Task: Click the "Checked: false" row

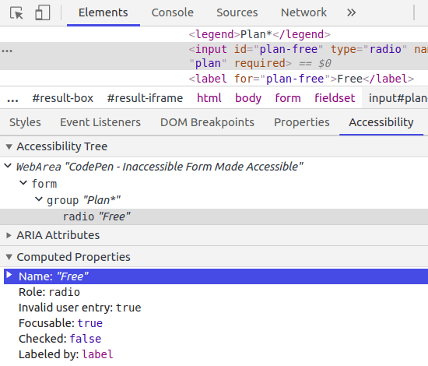Action: pyautogui.click(x=60, y=339)
